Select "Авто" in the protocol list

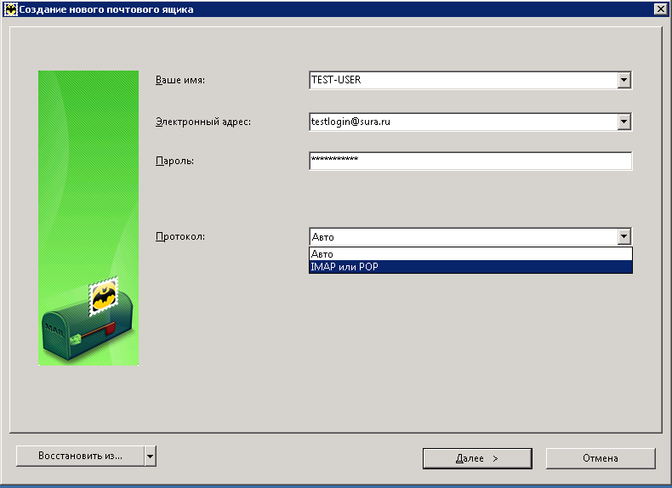tap(470, 254)
